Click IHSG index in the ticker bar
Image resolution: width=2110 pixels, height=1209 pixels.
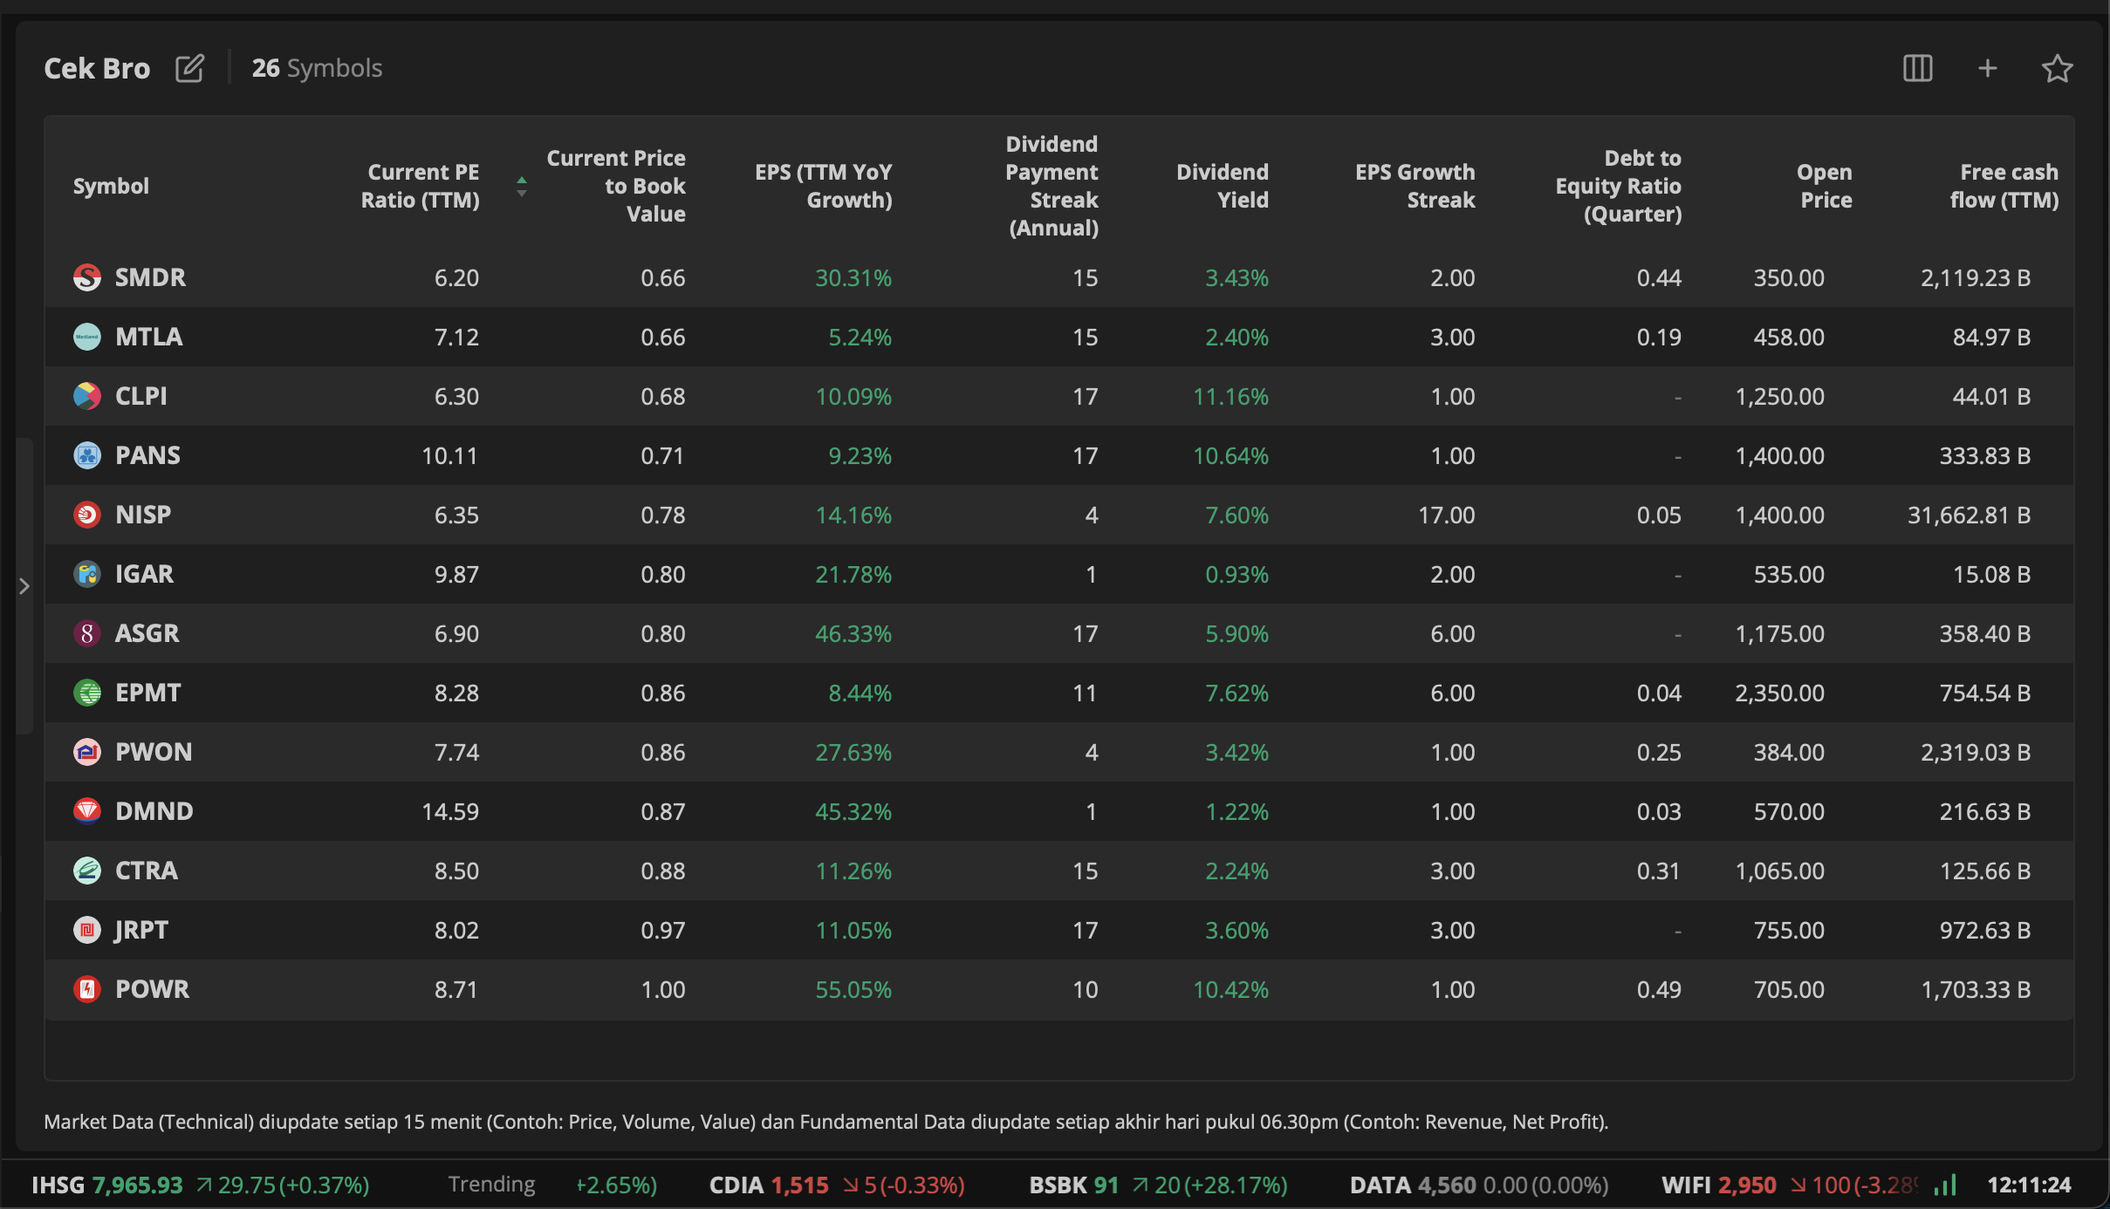(x=201, y=1185)
